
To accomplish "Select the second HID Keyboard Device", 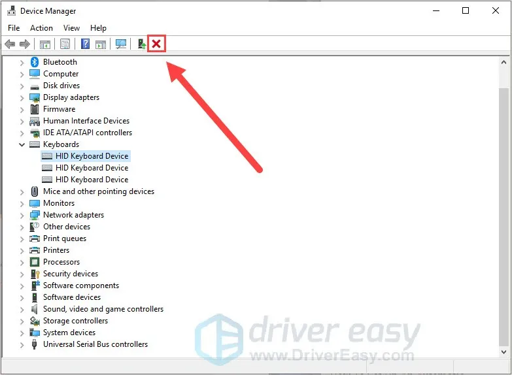I will point(92,168).
